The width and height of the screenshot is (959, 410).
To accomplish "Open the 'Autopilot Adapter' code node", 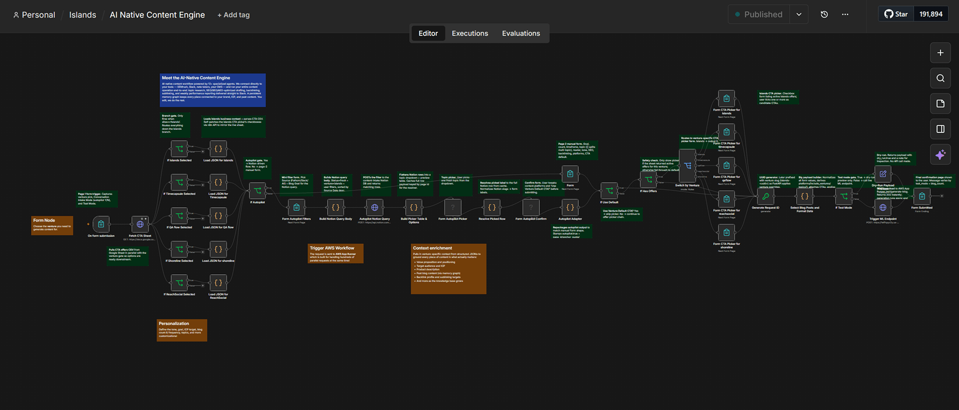I will (x=570, y=207).
